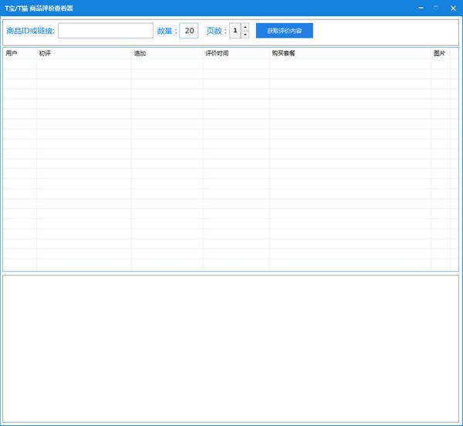The image size is (463, 426).
Task: Click the 购买套餐 column header
Action: (350, 53)
